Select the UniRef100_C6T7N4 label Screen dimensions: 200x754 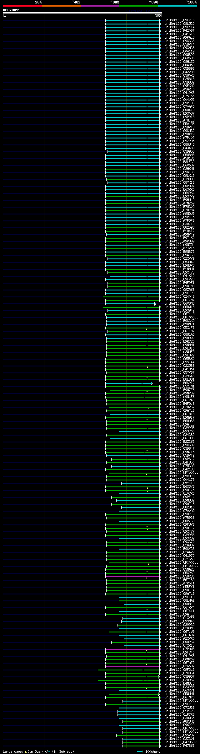click(179, 300)
